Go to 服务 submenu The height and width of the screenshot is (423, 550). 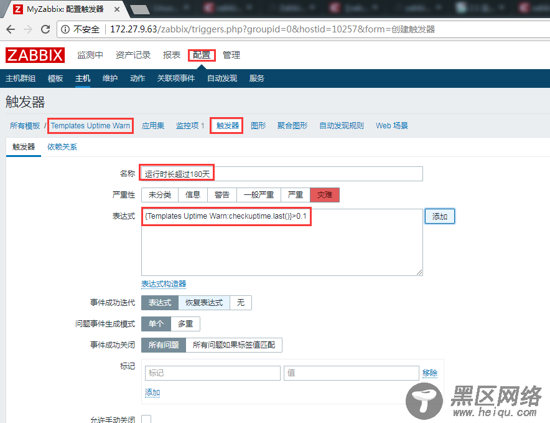[x=257, y=78]
